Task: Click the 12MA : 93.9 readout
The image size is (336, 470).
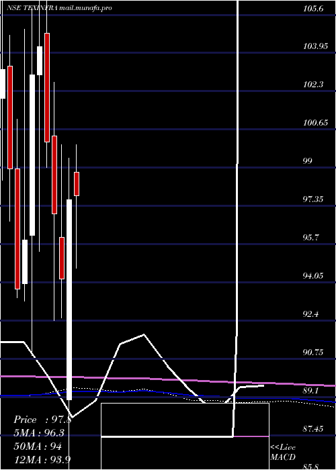Action: pos(42,459)
